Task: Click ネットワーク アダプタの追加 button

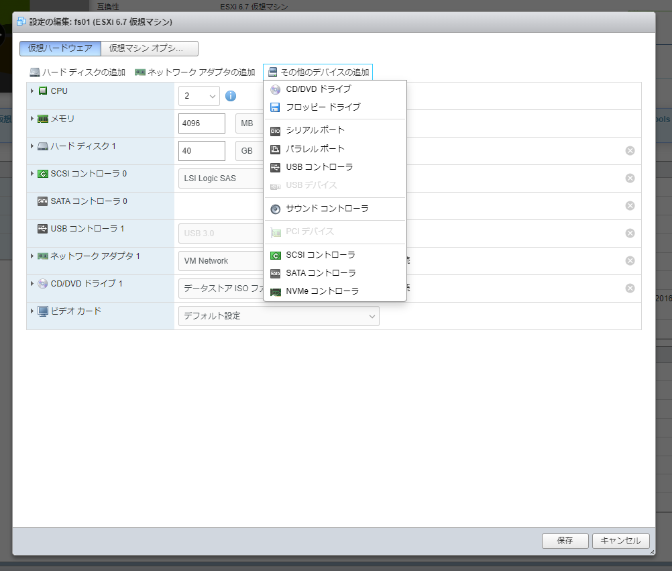Action: tap(195, 72)
